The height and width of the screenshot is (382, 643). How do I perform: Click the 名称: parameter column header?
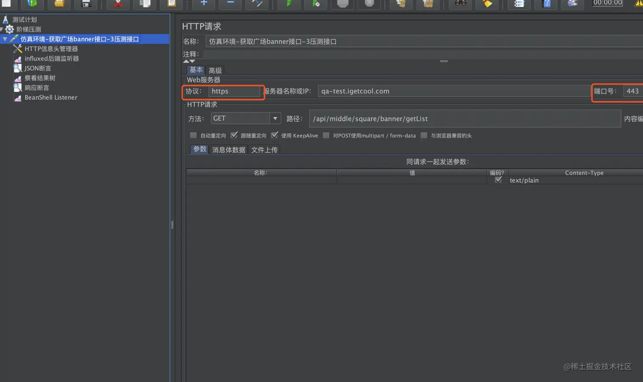pos(261,173)
